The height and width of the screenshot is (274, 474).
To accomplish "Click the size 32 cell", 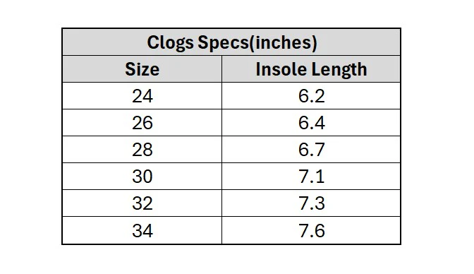I will (142, 203).
